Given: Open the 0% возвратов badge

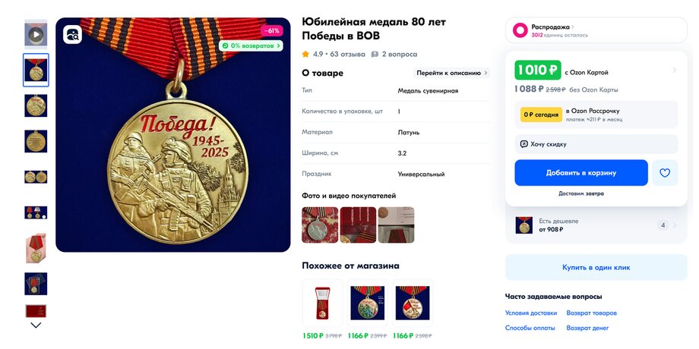Looking at the screenshot, I should pos(251,46).
